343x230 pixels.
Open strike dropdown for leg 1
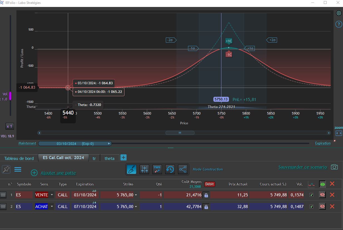click(x=136, y=195)
